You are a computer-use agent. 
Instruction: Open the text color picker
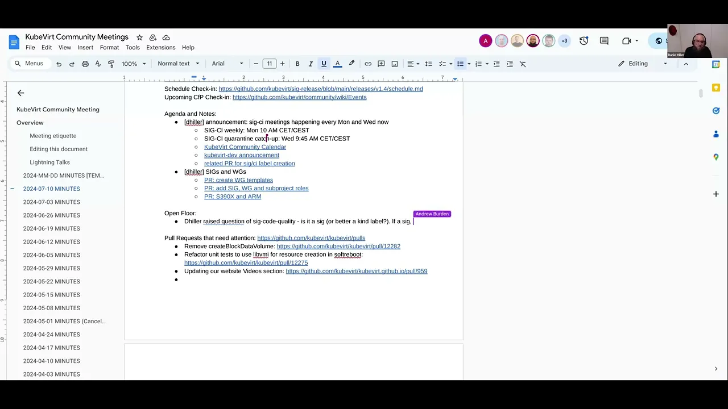pyautogui.click(x=337, y=64)
